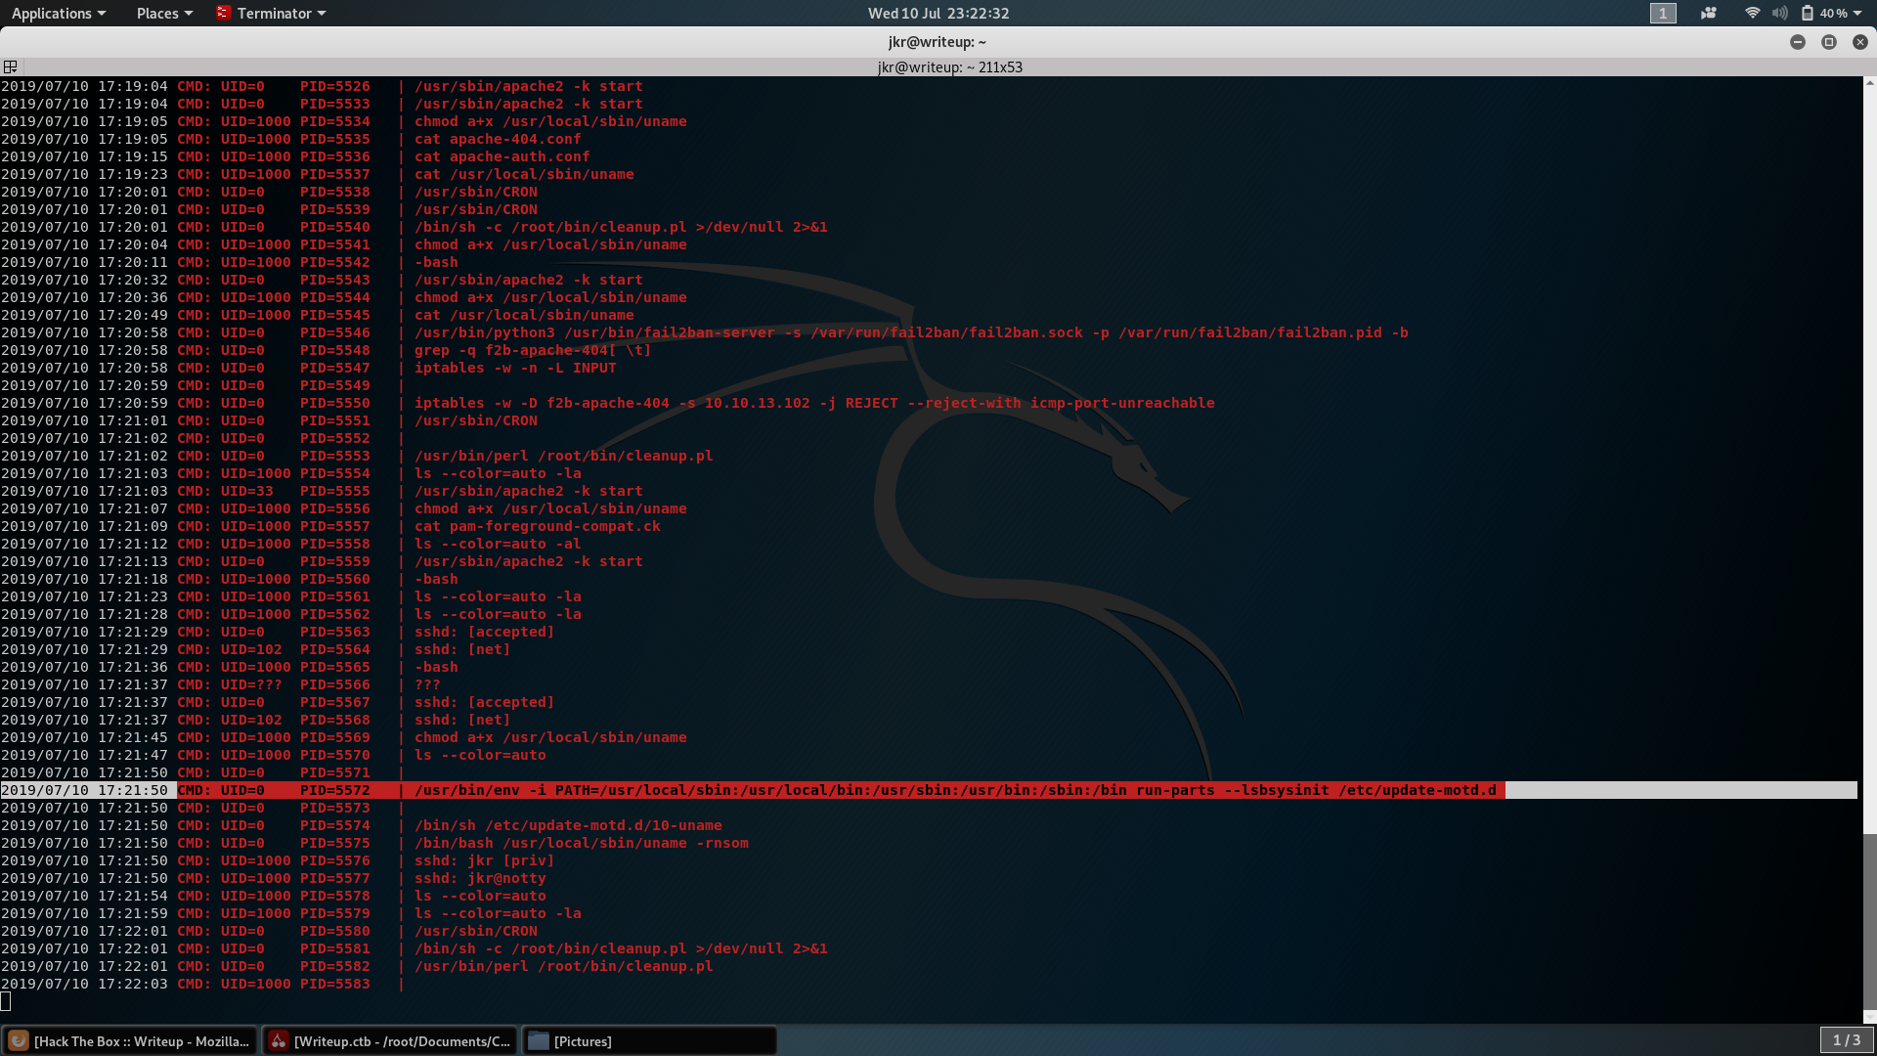Maximize the Terminator window

(1829, 42)
